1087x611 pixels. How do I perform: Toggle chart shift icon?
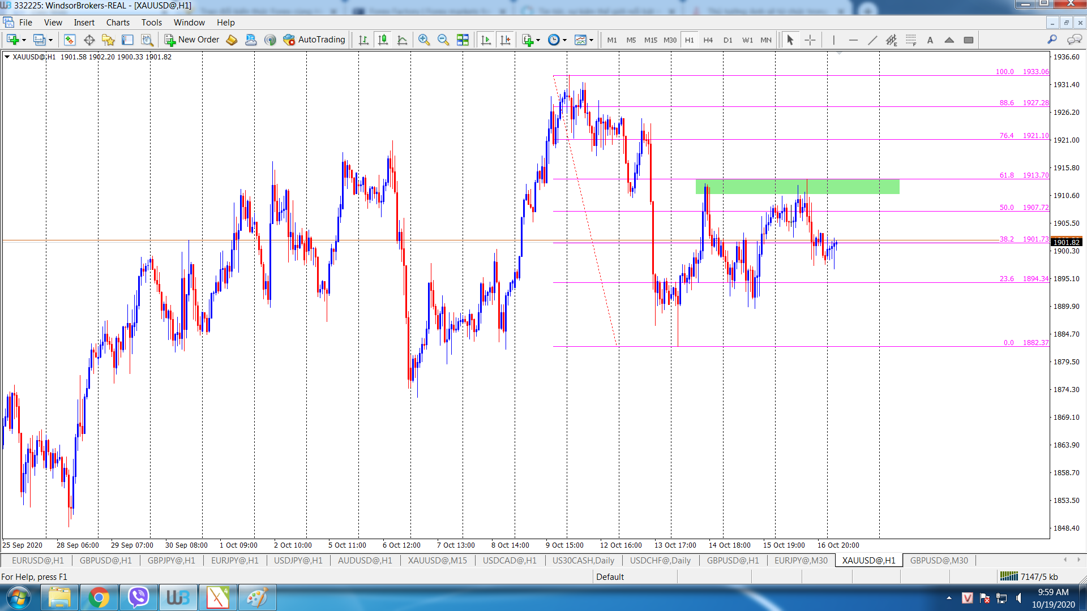[505, 40]
